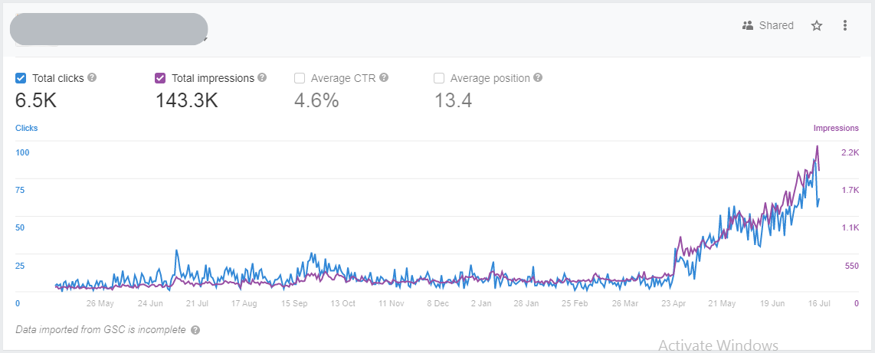Click the 16 Jul date label
The height and width of the screenshot is (353, 875).
tap(818, 303)
